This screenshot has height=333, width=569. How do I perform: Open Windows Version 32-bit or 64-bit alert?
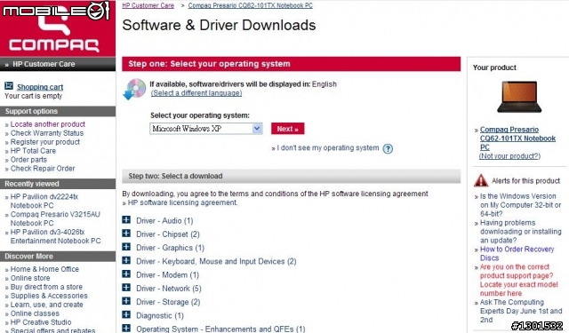(520, 205)
